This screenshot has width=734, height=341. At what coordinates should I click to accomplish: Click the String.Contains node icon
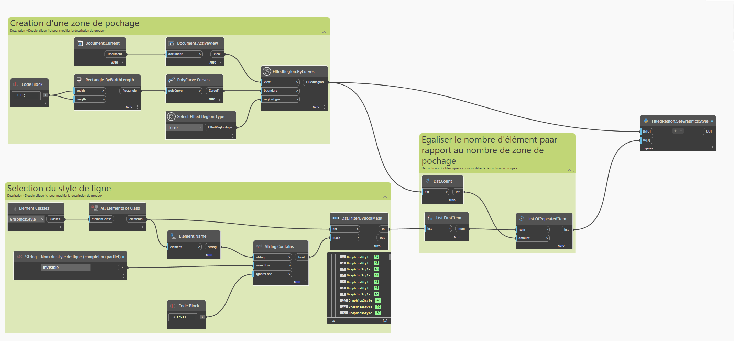pos(259,246)
